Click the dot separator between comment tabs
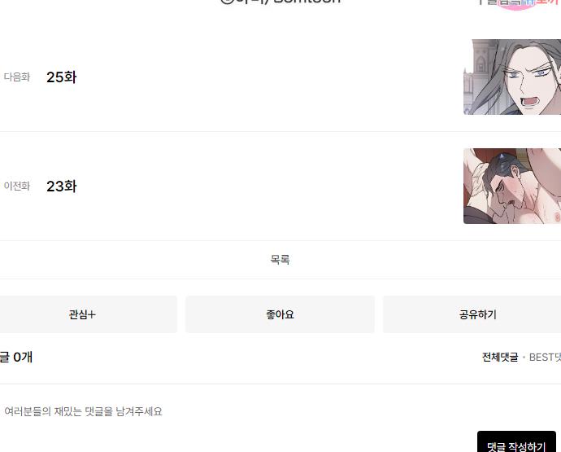This screenshot has width=561, height=452. click(524, 358)
